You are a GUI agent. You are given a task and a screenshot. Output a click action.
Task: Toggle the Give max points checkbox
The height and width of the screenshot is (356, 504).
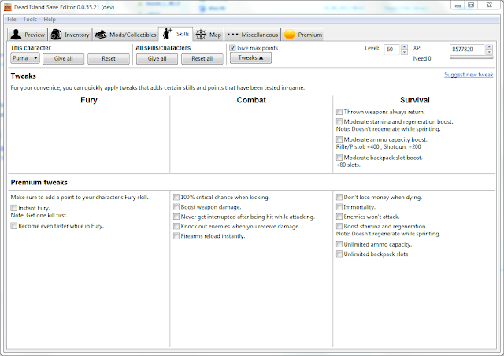click(x=232, y=48)
